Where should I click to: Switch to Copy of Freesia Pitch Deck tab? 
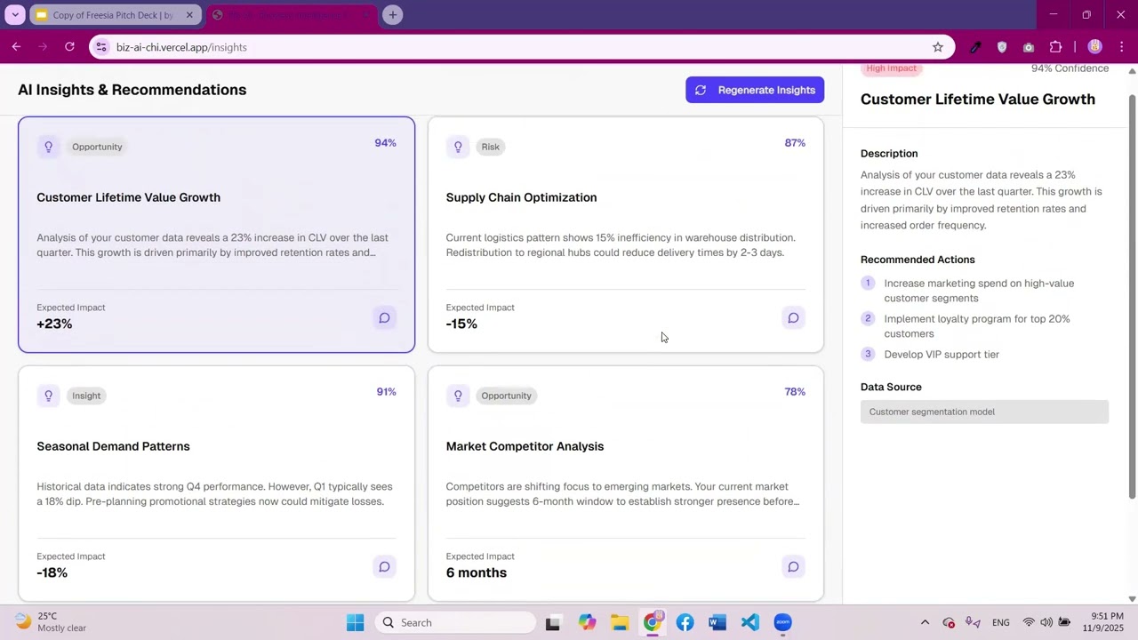[113, 15]
